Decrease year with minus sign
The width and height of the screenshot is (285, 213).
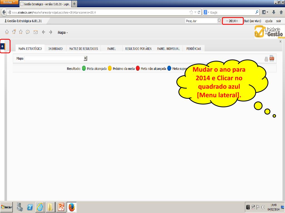click(x=227, y=21)
